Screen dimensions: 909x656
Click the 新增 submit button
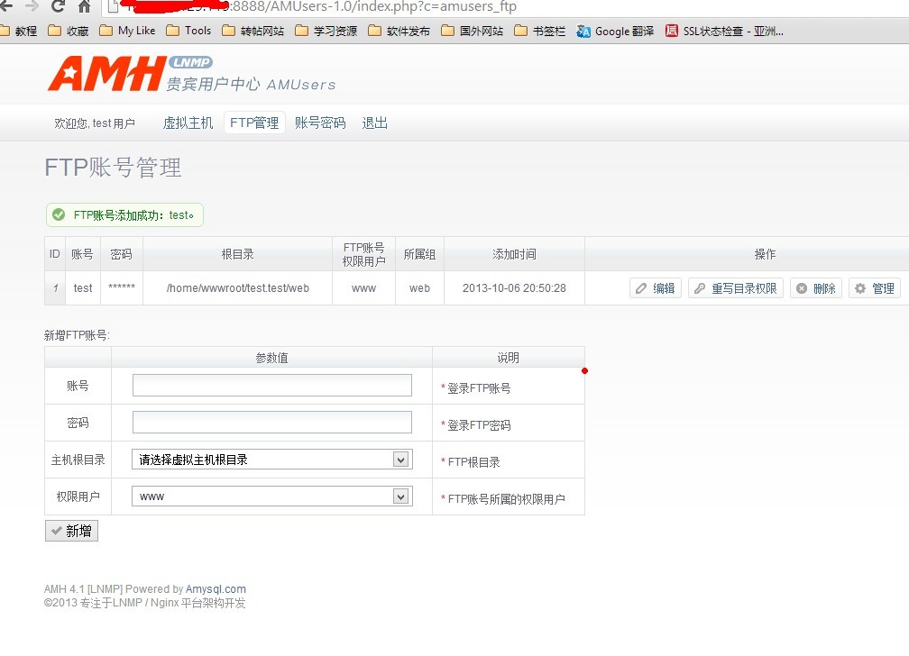coord(71,532)
